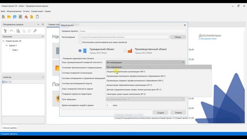Click the sort icon in Свойства panel
This screenshot has height=139, width=247.
click(7, 82)
